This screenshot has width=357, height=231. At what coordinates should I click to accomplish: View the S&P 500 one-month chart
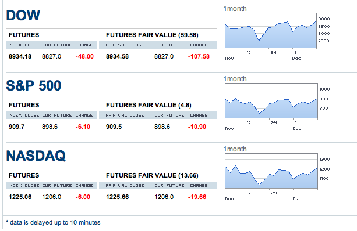[x=271, y=101]
